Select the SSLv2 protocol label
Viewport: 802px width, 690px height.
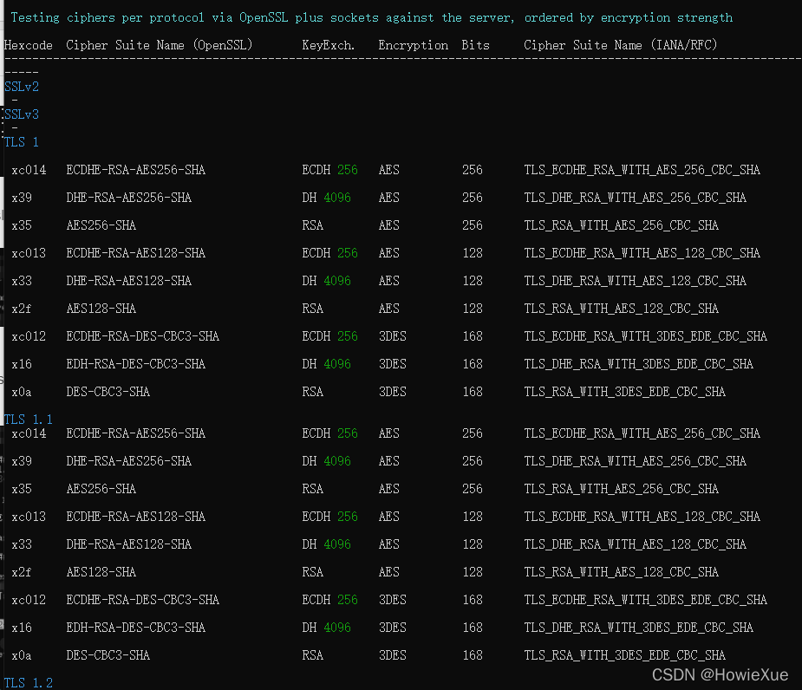(22, 87)
